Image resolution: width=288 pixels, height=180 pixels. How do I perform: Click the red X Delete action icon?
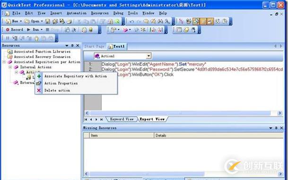pos(39,90)
